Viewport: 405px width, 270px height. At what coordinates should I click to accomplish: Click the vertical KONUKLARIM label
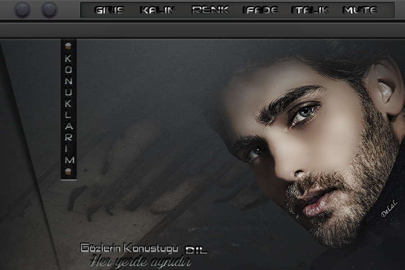(68, 109)
